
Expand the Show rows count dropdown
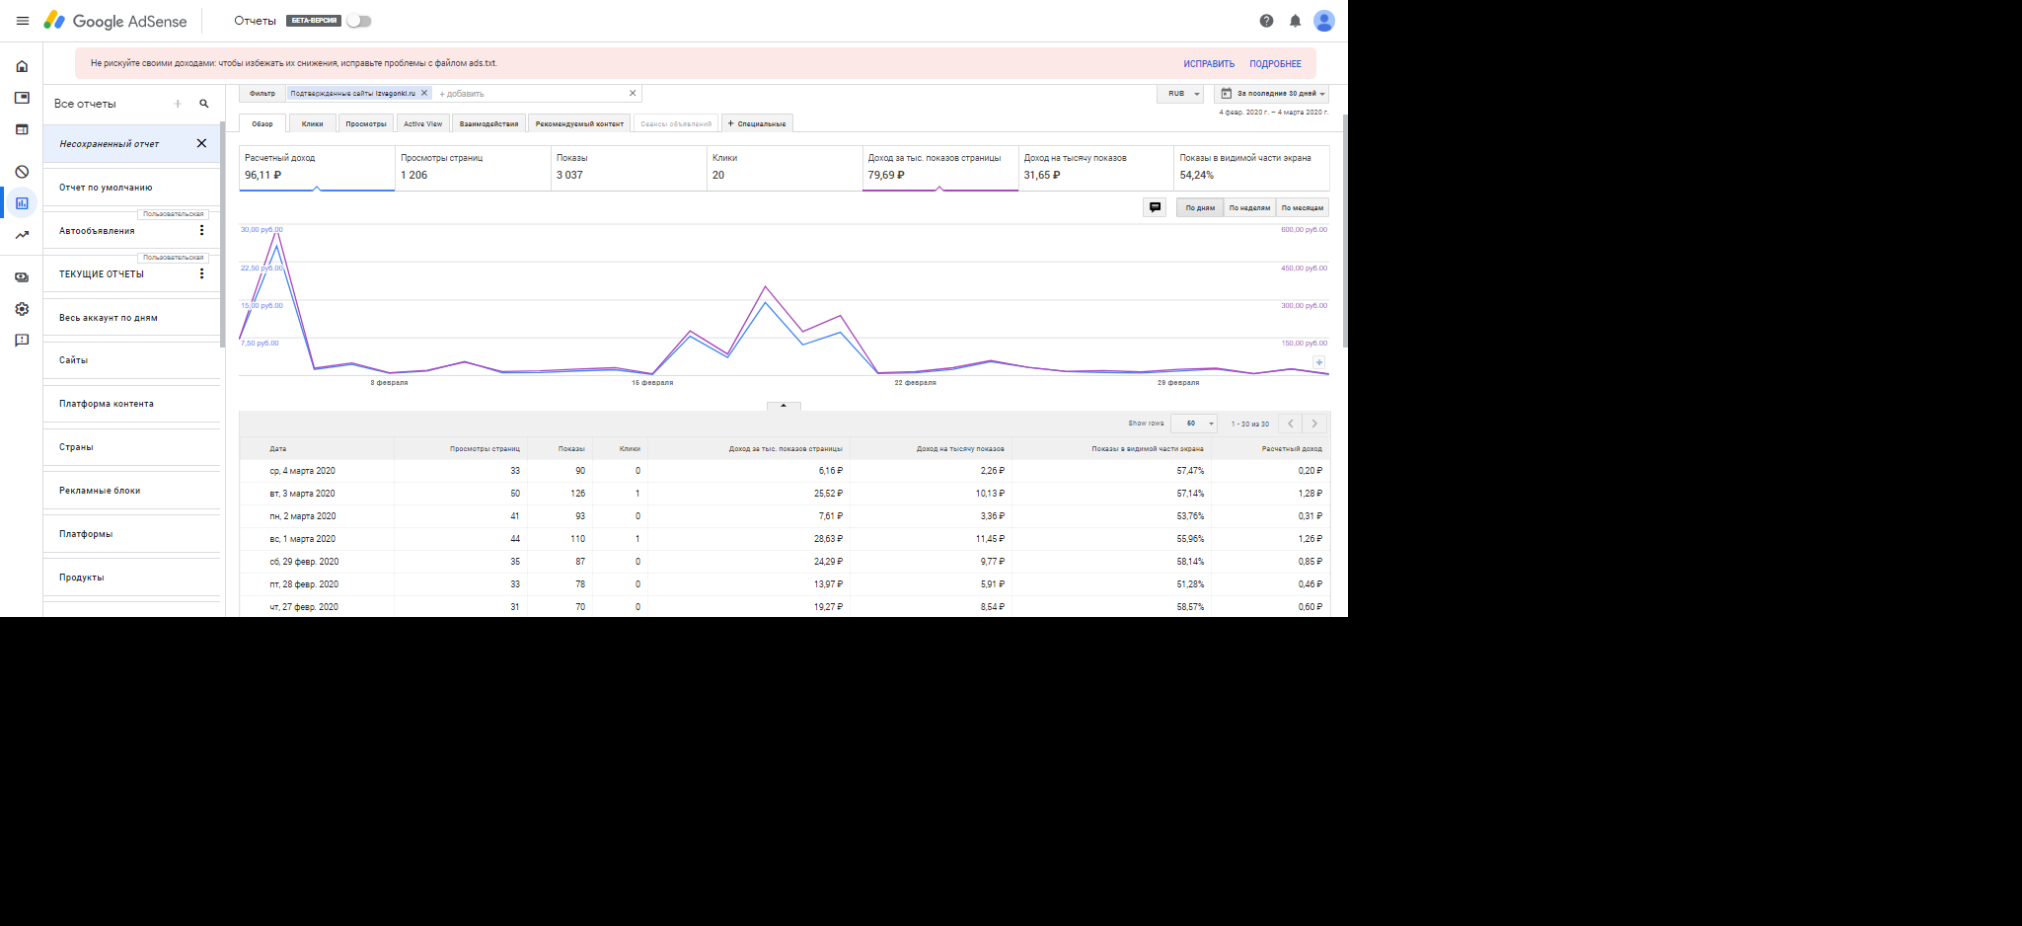(1196, 424)
